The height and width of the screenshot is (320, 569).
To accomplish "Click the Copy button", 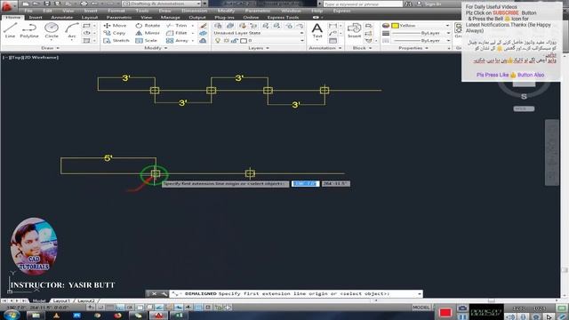I will tap(115, 33).
